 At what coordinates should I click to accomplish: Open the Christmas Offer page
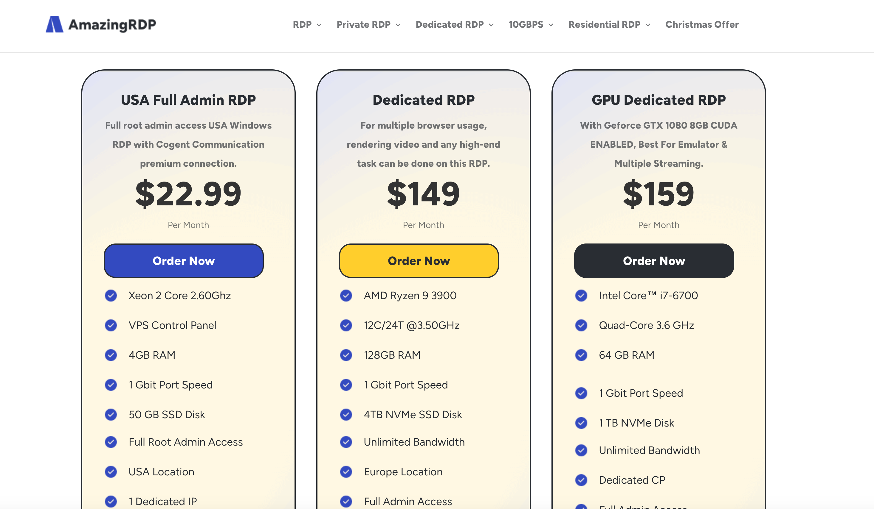[702, 25]
